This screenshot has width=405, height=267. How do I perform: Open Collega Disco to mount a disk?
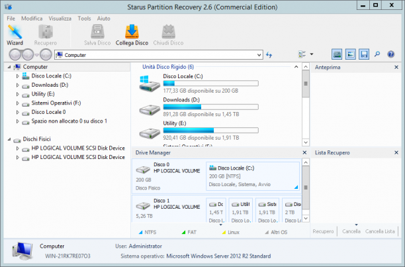click(132, 35)
